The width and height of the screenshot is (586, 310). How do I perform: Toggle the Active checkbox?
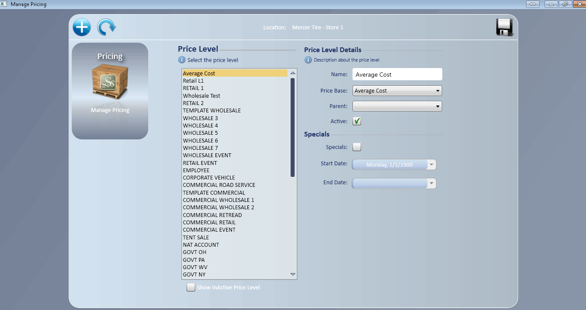click(357, 121)
